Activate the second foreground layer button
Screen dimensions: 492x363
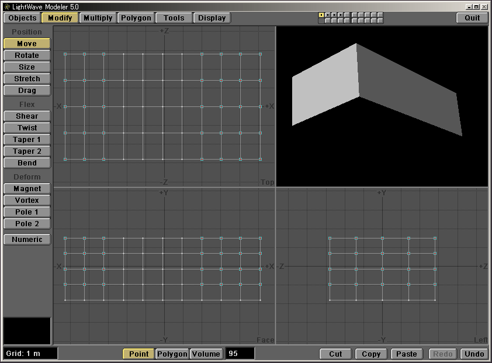coord(328,15)
